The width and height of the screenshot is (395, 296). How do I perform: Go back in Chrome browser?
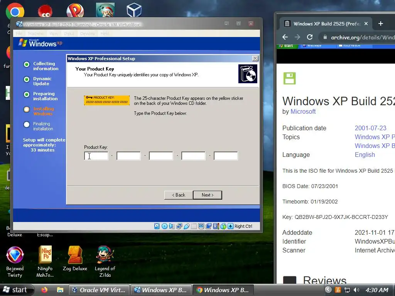click(285, 37)
